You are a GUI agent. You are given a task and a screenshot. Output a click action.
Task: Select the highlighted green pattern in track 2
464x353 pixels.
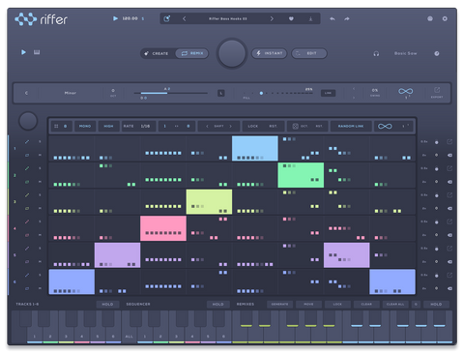click(301, 175)
